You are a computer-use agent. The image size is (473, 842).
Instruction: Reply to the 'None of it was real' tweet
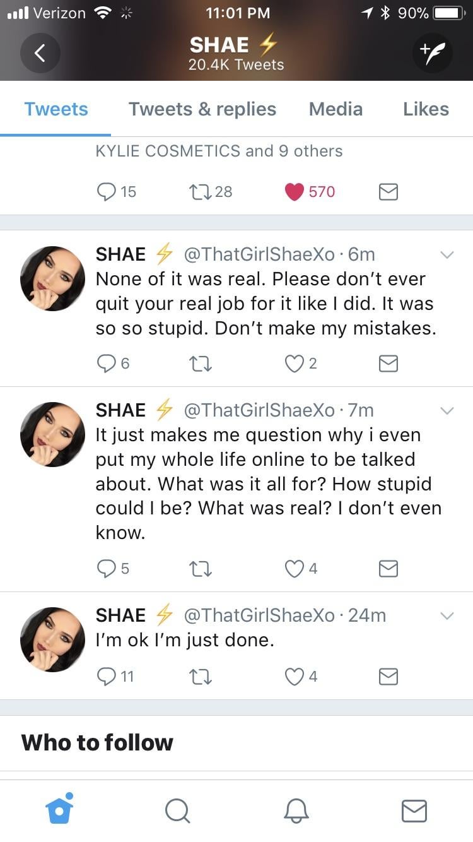tap(106, 363)
